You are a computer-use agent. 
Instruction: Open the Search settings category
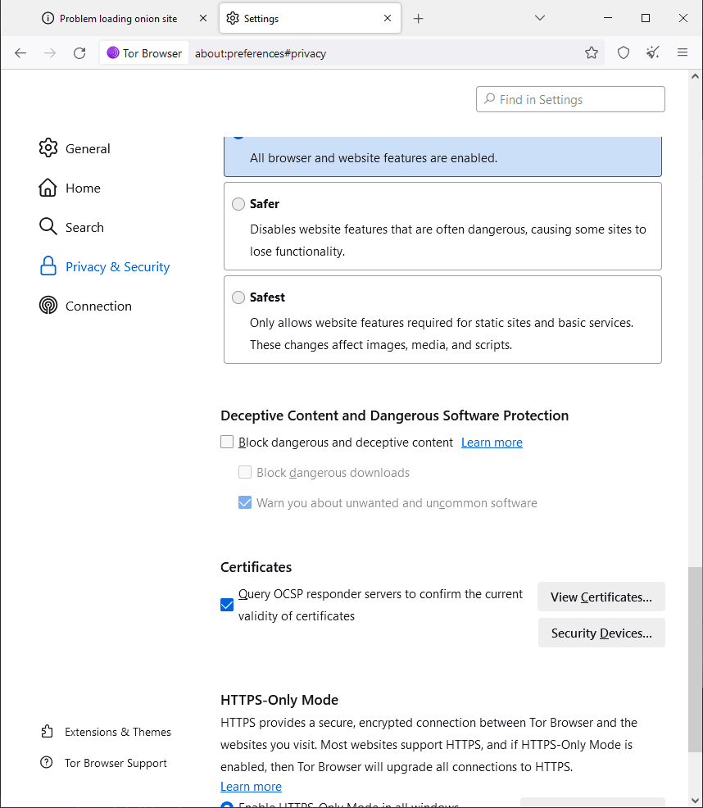pyautogui.click(x=71, y=227)
